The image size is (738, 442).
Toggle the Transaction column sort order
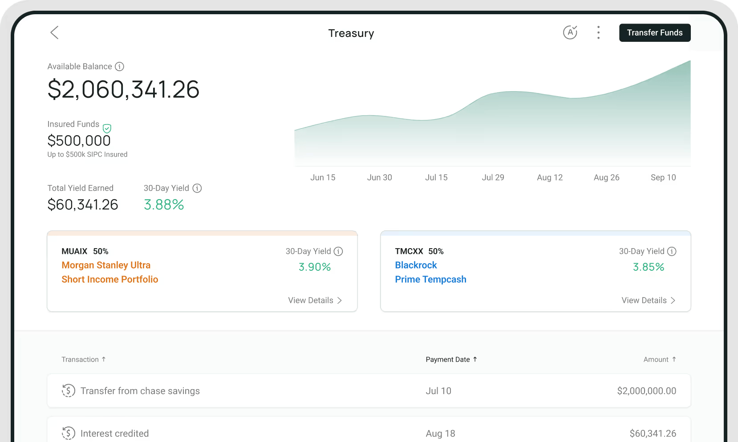click(104, 359)
